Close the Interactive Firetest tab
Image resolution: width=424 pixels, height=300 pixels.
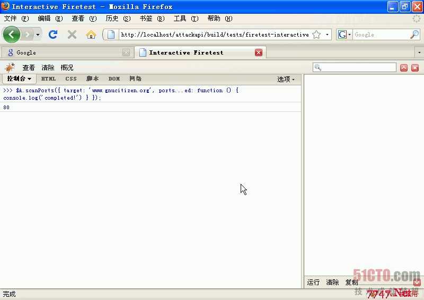pyautogui.click(x=259, y=52)
